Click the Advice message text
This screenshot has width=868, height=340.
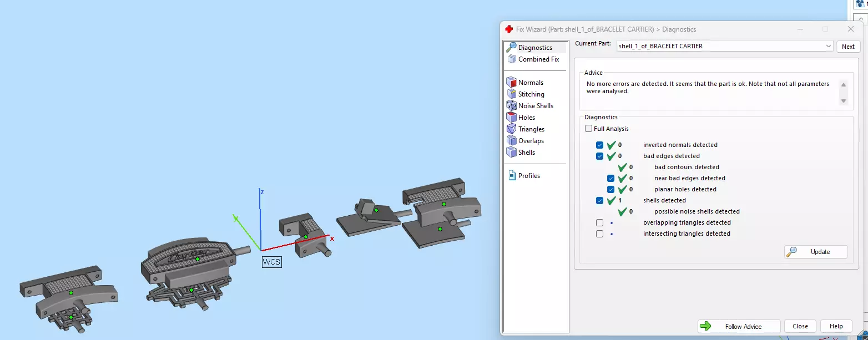coord(708,88)
